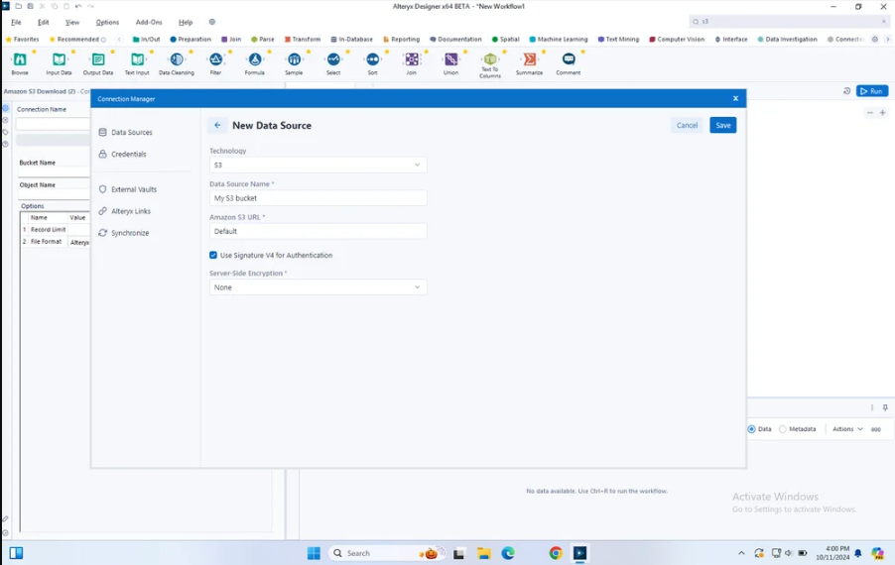This screenshot has width=895, height=565.
Task: Select the Filter tool
Action: (215, 59)
